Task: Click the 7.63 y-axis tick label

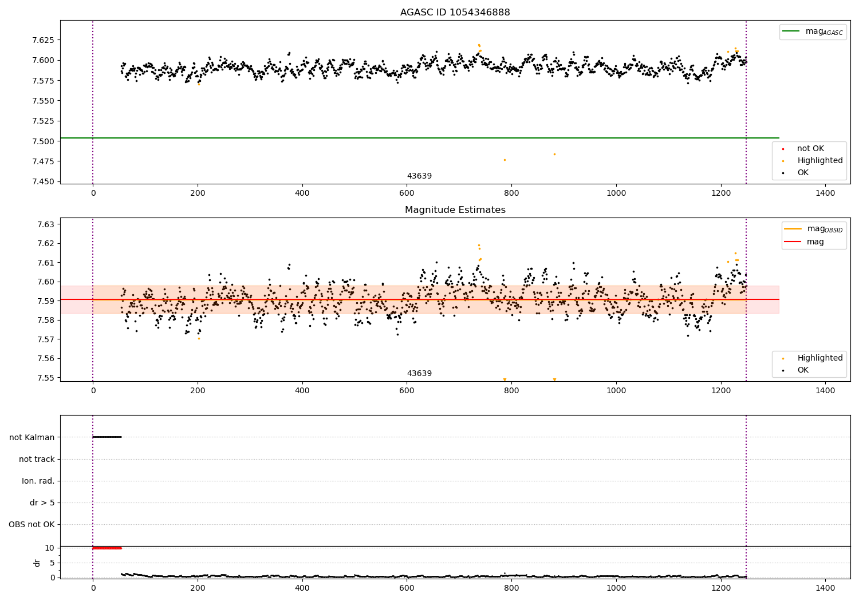Action: coord(46,224)
